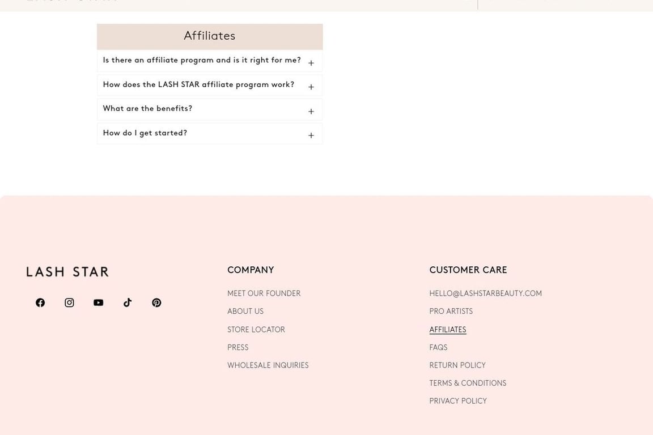Expand 'How do I get started?' question

(210, 134)
